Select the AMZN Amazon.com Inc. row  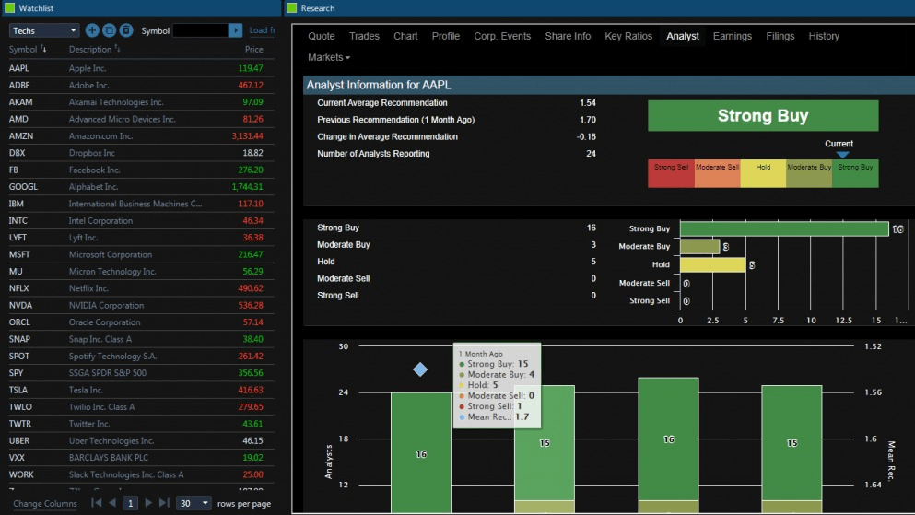(141, 136)
